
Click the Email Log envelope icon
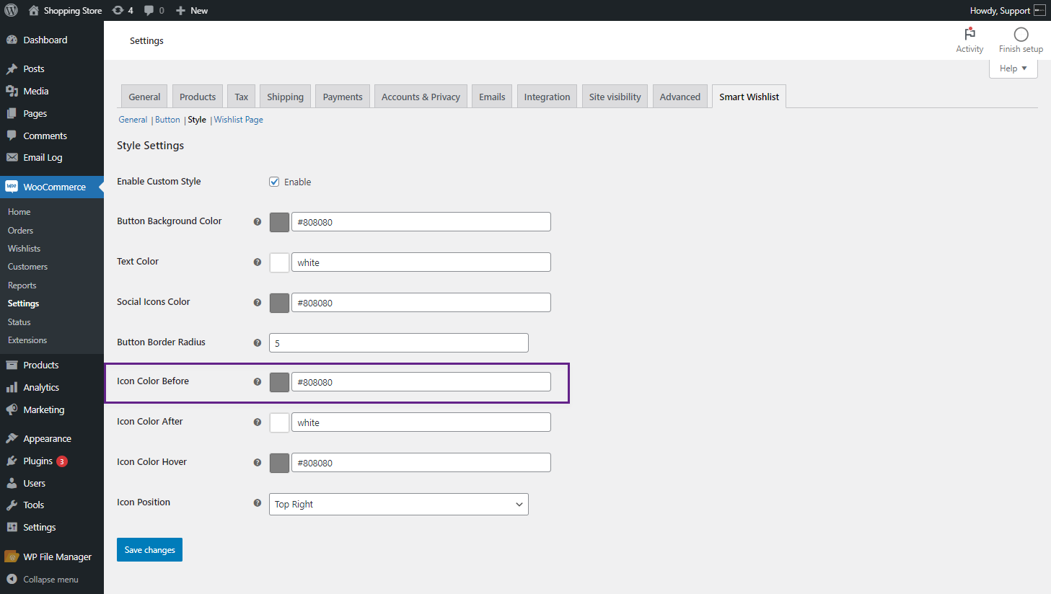point(12,157)
